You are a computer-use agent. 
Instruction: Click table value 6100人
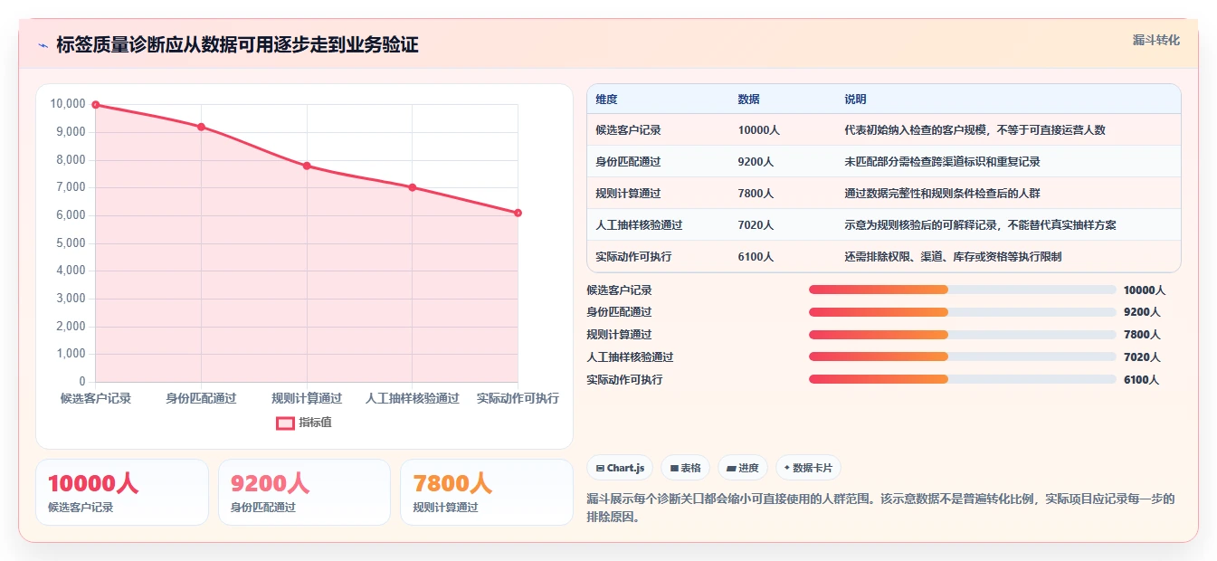(756, 257)
